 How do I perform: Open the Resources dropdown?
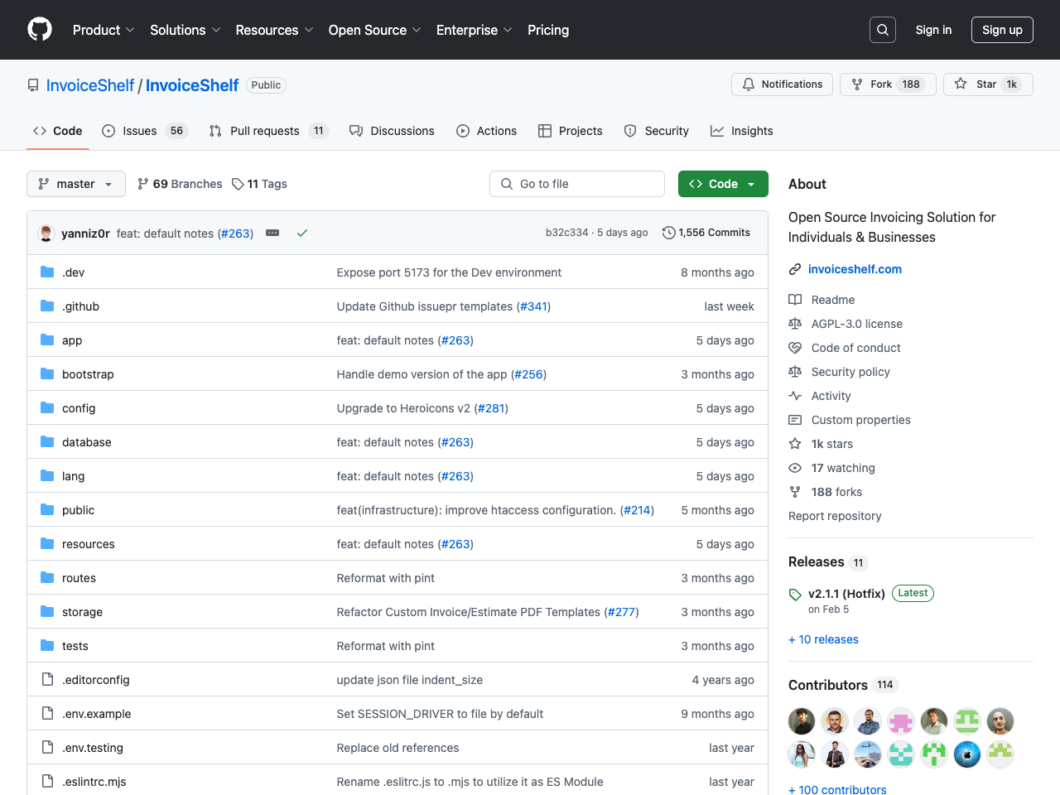point(274,30)
